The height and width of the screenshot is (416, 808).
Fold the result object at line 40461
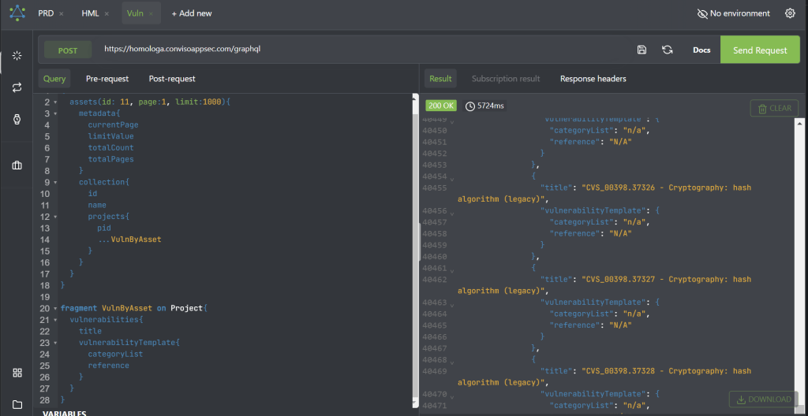pos(452,270)
